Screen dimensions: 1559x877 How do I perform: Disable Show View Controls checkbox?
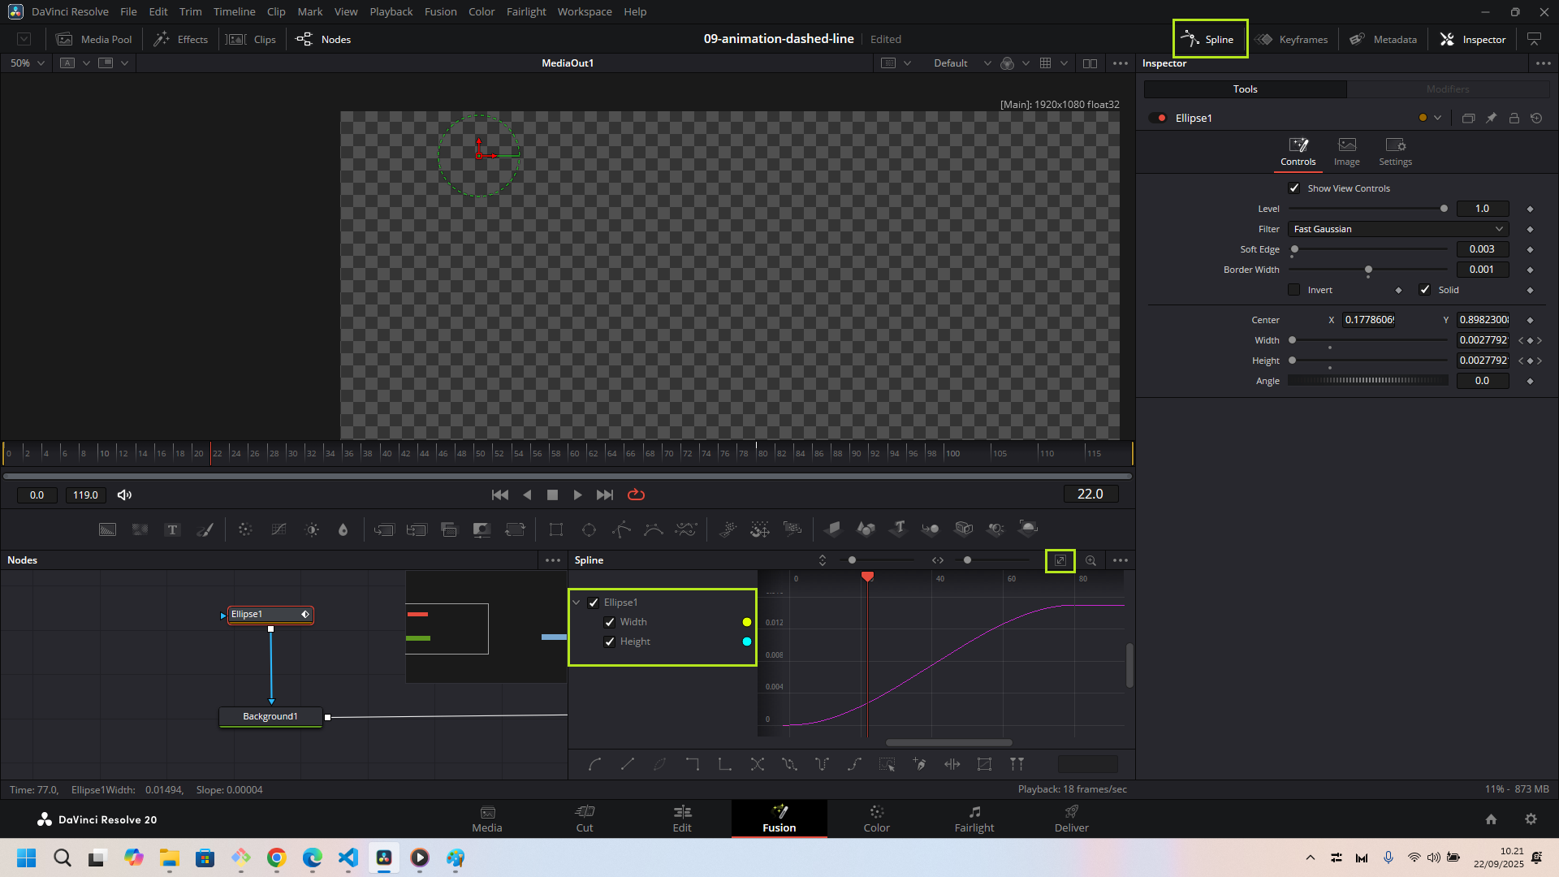click(1294, 188)
